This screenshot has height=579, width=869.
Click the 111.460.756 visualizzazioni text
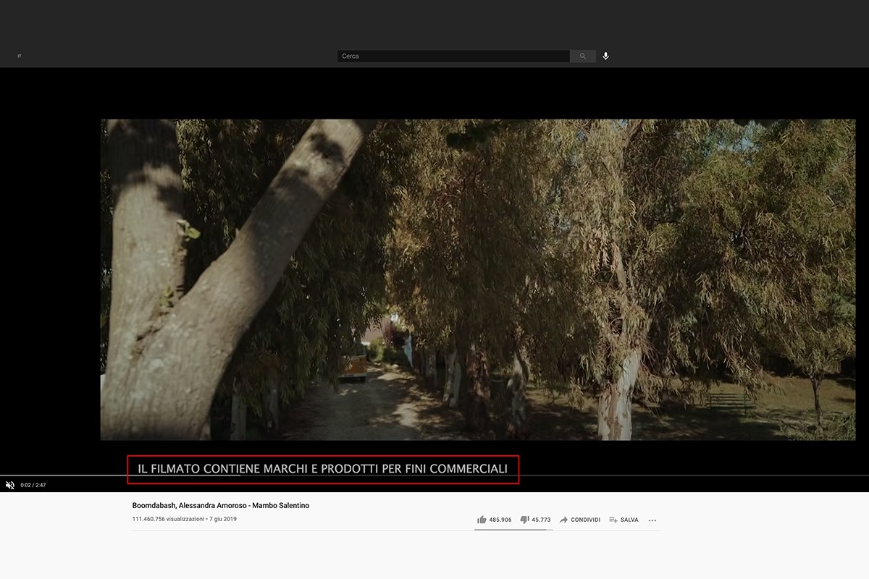(x=169, y=519)
